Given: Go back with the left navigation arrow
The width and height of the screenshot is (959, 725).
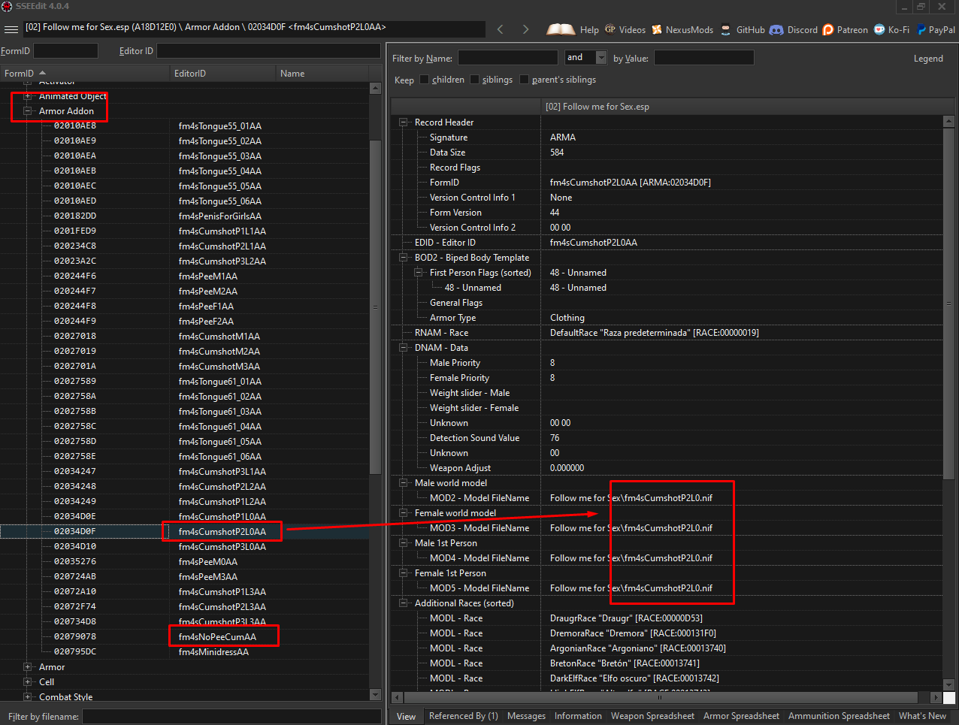Looking at the screenshot, I should point(501,29).
